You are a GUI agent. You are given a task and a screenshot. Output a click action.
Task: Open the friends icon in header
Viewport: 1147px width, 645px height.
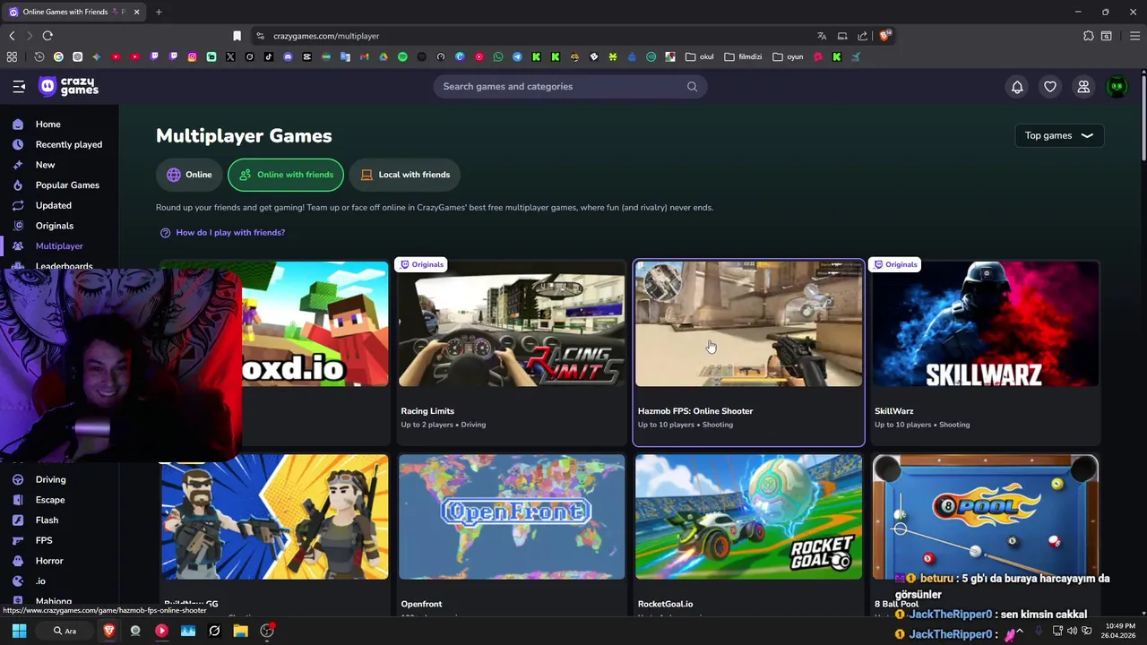[x=1083, y=87]
